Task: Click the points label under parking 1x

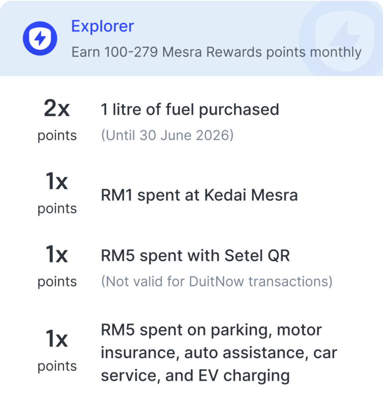Action: click(57, 367)
